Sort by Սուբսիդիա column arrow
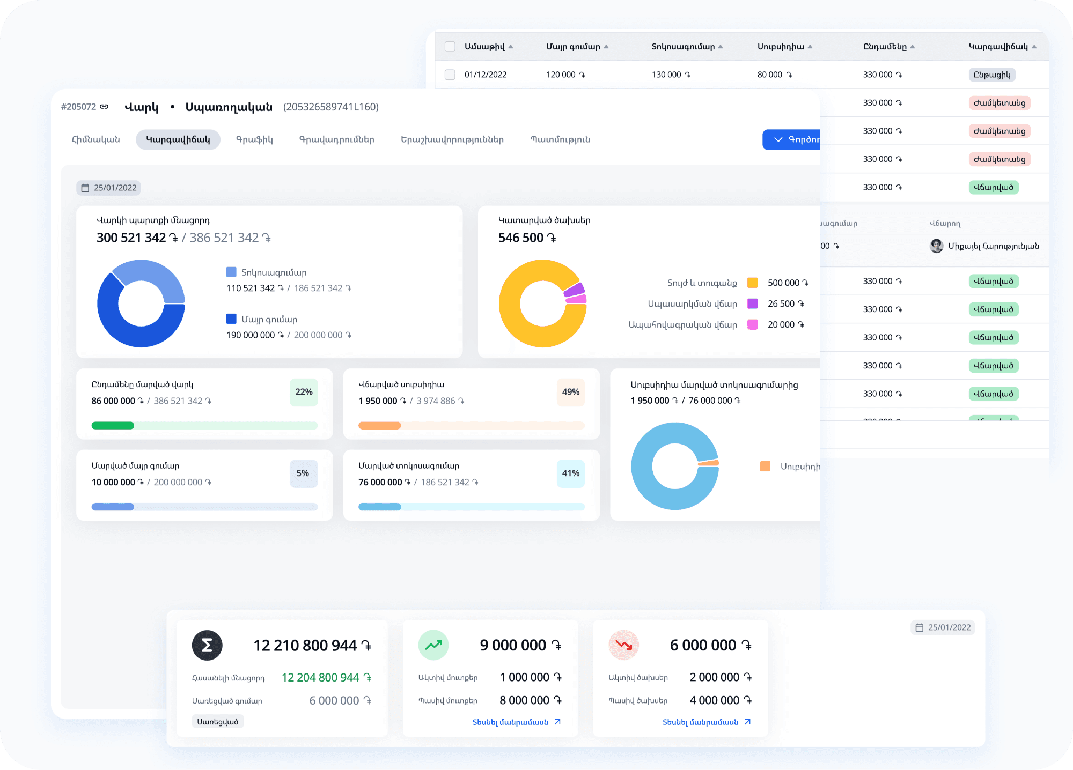The height and width of the screenshot is (770, 1073). pyautogui.click(x=810, y=47)
